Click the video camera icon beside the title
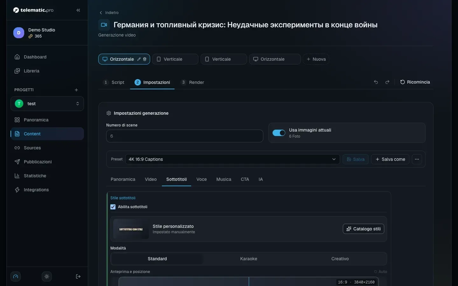The image size is (458, 286). tap(104, 25)
